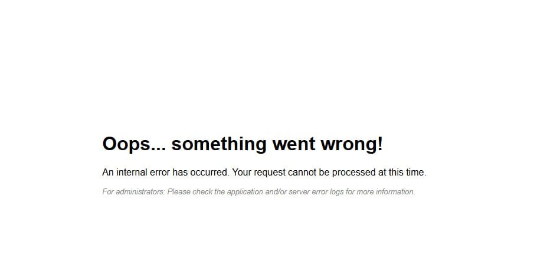Click 'An internal error has occurred' sentence

[166, 173]
